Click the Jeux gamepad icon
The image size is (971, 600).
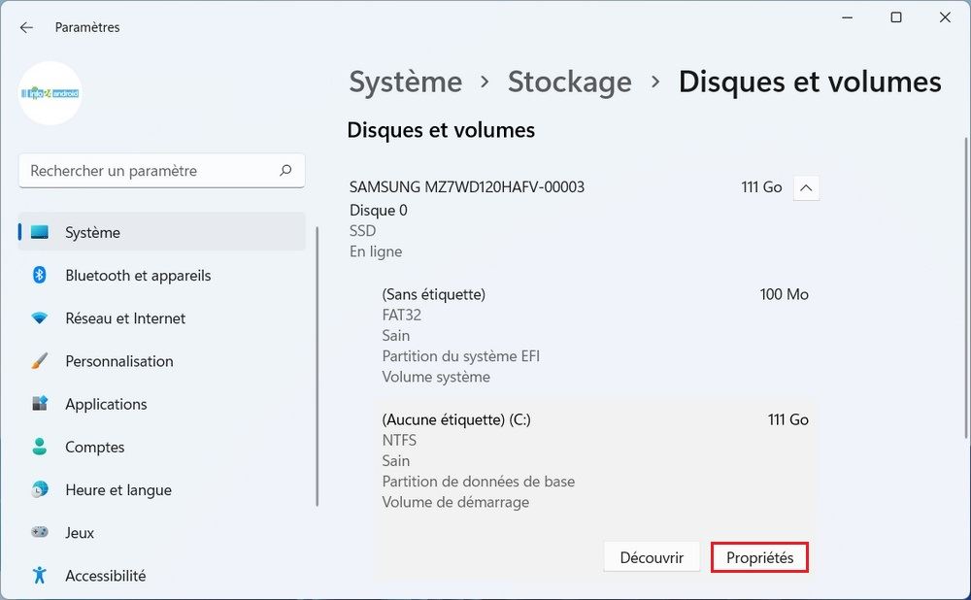point(40,533)
